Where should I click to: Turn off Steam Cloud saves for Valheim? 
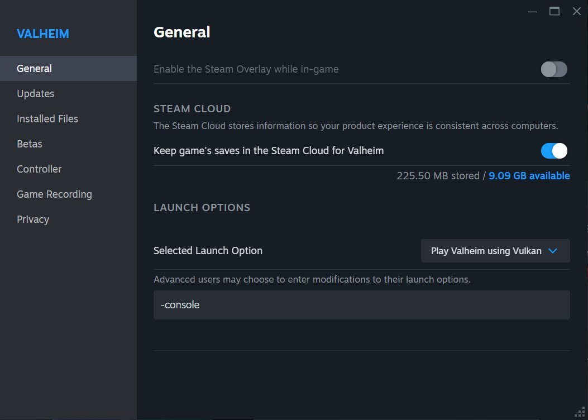(x=553, y=151)
